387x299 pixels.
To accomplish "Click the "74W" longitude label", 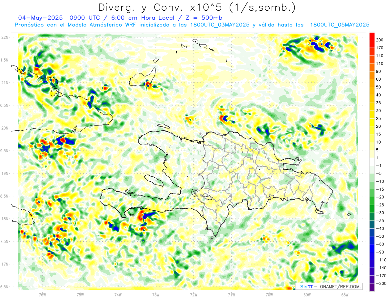I will 118,295.
